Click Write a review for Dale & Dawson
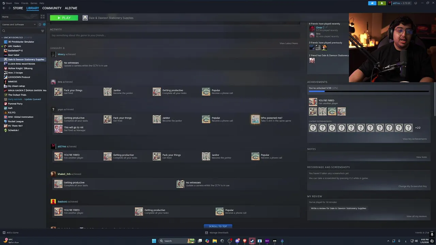Viewport: 436px width, 245px height. point(339,208)
